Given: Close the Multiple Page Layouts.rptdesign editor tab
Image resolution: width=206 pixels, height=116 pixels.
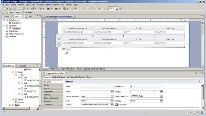Looking at the screenshot, I should pyautogui.click(x=74, y=16).
